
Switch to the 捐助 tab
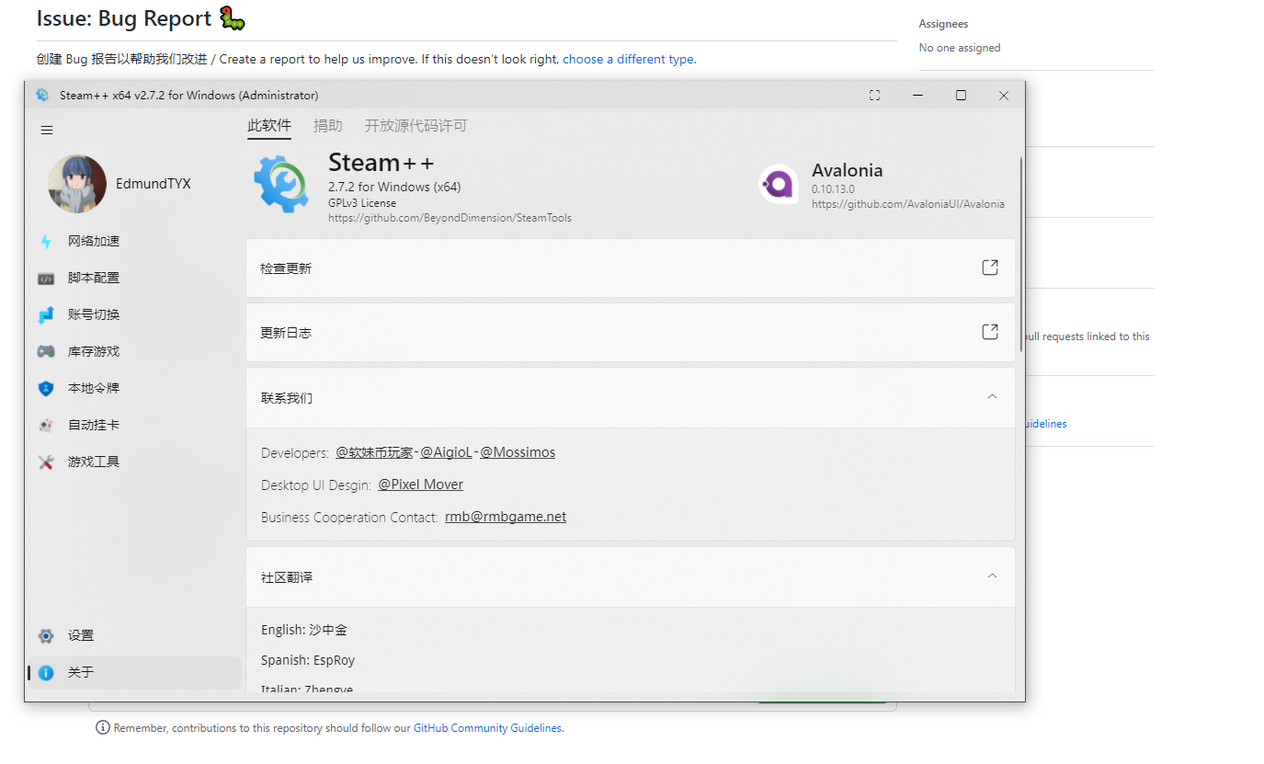point(328,126)
